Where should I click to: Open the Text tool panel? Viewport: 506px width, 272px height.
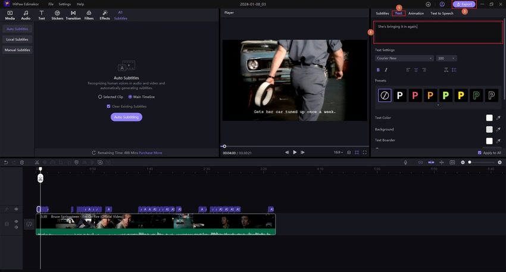coord(42,15)
